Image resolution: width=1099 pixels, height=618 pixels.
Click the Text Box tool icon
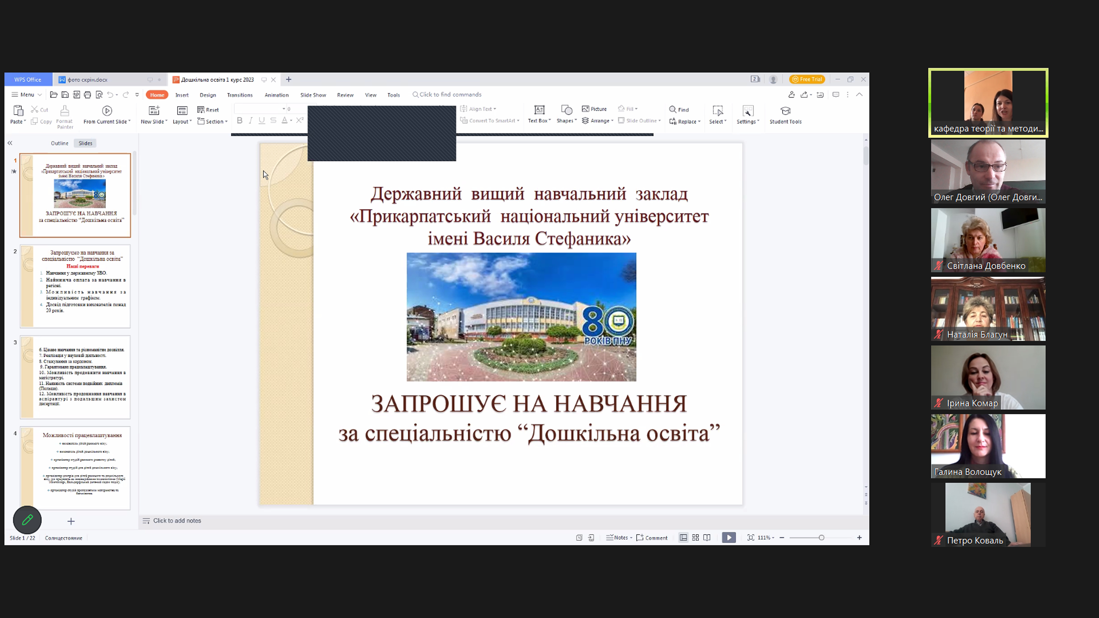[539, 110]
